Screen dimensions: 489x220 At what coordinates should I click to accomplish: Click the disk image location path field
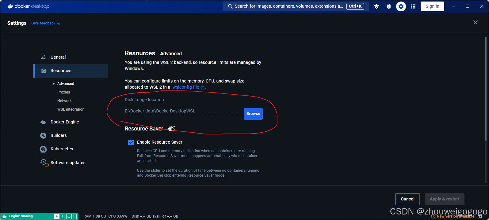182,111
